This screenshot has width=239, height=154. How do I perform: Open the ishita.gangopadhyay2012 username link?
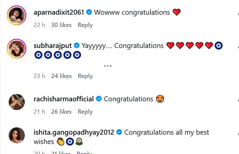tap(74, 132)
